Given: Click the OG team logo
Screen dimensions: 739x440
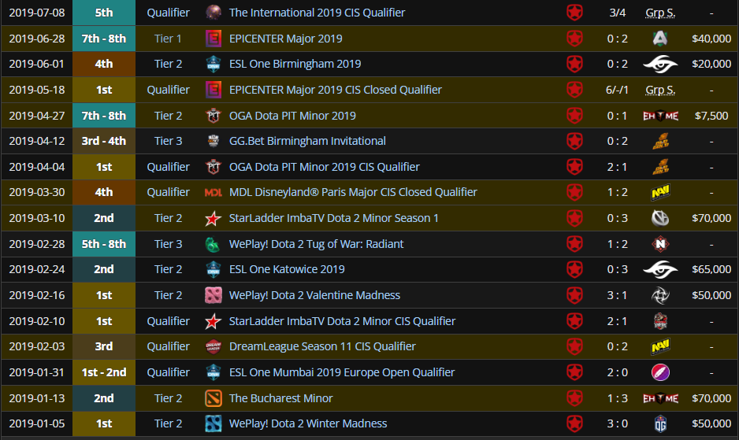Looking at the screenshot, I should tap(659, 423).
